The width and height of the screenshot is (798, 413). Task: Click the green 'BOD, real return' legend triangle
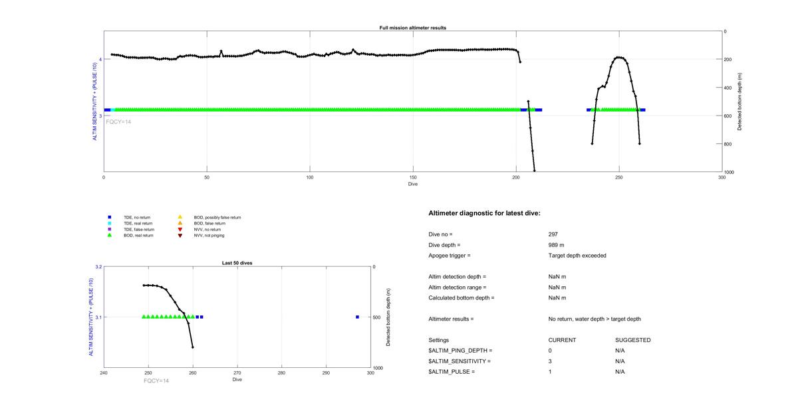tap(109, 235)
